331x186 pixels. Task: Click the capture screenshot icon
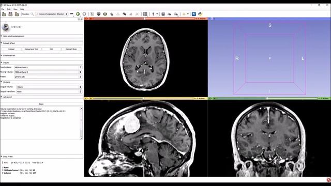(x=163, y=14)
